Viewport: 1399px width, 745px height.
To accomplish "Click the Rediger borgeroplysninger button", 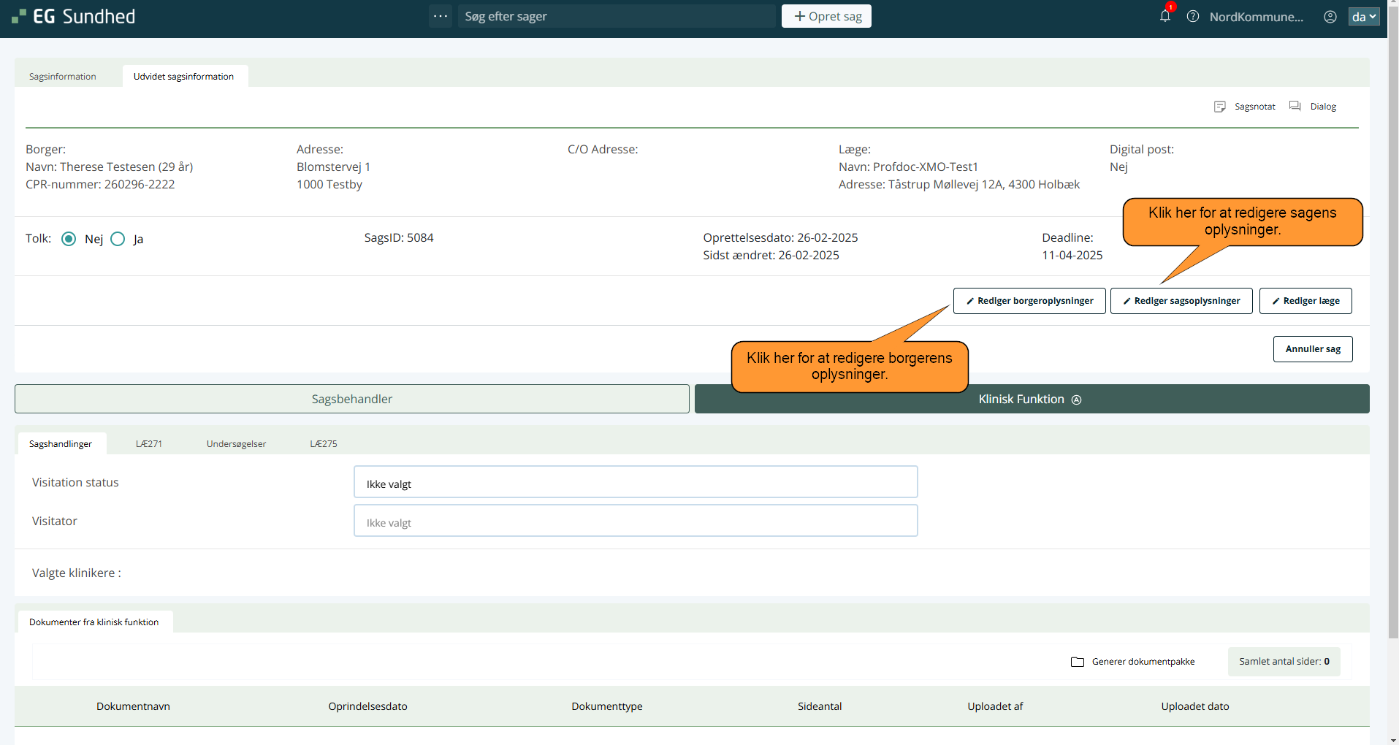I will tap(1029, 301).
